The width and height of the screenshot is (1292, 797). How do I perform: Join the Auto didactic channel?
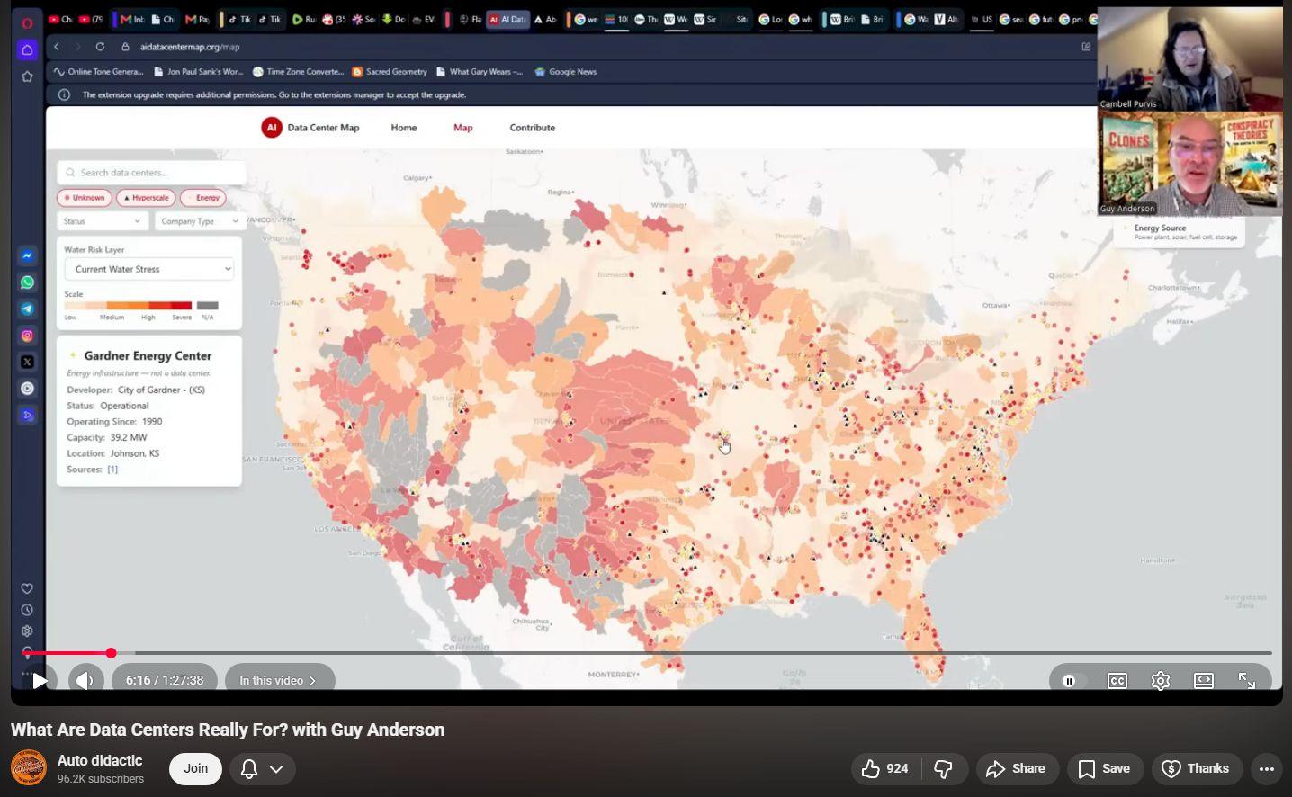(195, 768)
